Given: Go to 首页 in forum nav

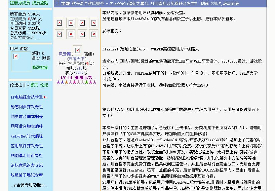Looking at the screenshot, I should (x=34, y=85).
